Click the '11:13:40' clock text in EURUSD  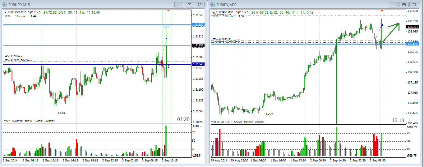pyautogui.click(x=94, y=12)
